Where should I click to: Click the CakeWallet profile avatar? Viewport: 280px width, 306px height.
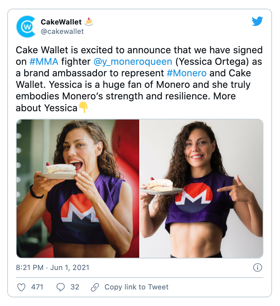27,27
